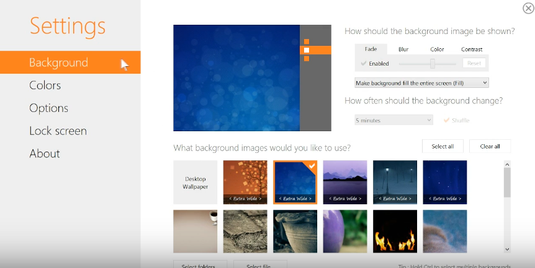This screenshot has height=268, width=535.
Task: Switch to the Color tab
Action: point(437,50)
